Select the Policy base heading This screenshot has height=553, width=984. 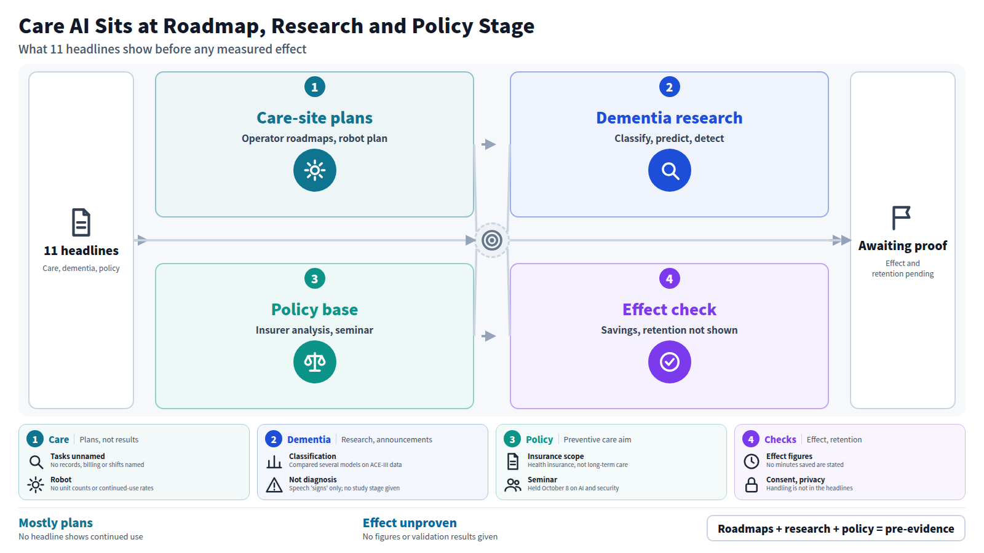(x=315, y=310)
